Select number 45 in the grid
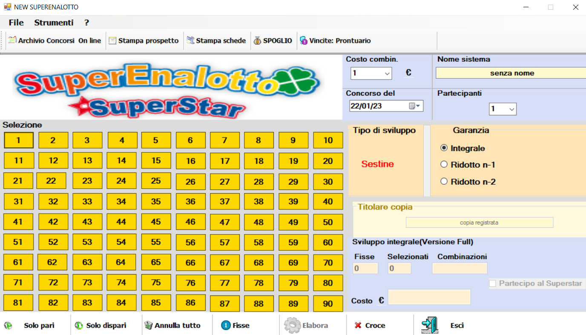The image size is (586, 335). [x=156, y=221]
